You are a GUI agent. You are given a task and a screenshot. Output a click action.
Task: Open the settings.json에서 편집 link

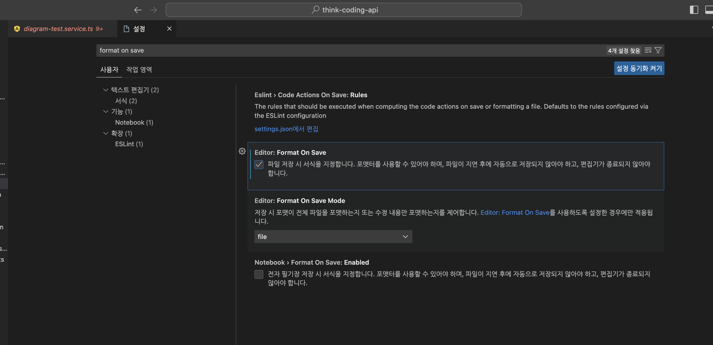[x=286, y=129]
